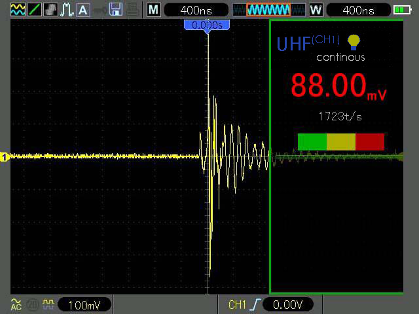Screen dimensions: 419x314
Task: Click the greyed 20 bandwidth limit icon
Action: [33, 305]
